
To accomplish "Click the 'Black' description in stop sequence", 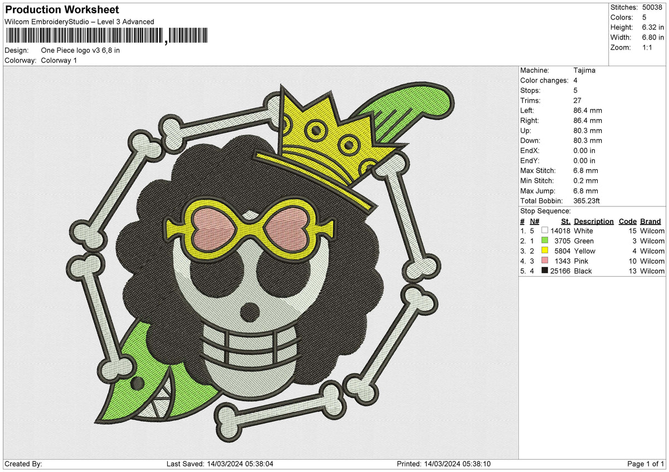I will (583, 271).
